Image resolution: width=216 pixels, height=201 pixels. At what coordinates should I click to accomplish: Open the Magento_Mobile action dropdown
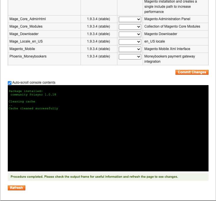click(130, 49)
